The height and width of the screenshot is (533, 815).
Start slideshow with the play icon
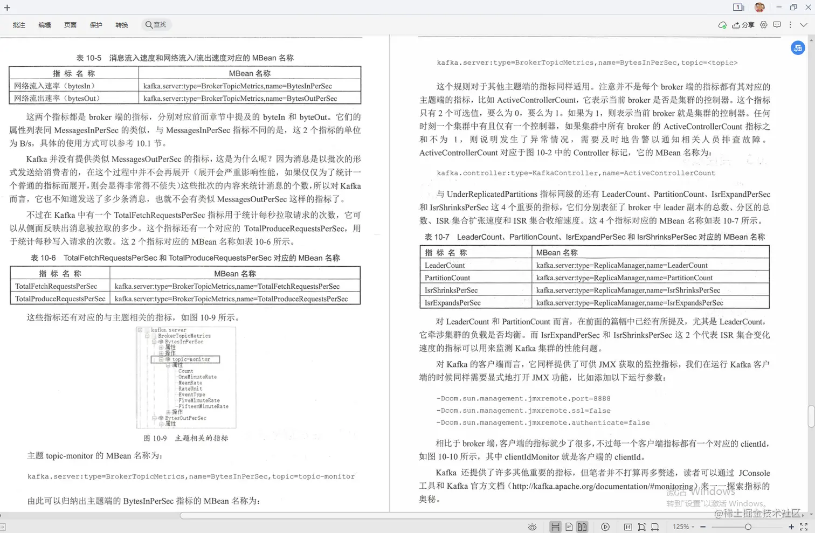605,527
